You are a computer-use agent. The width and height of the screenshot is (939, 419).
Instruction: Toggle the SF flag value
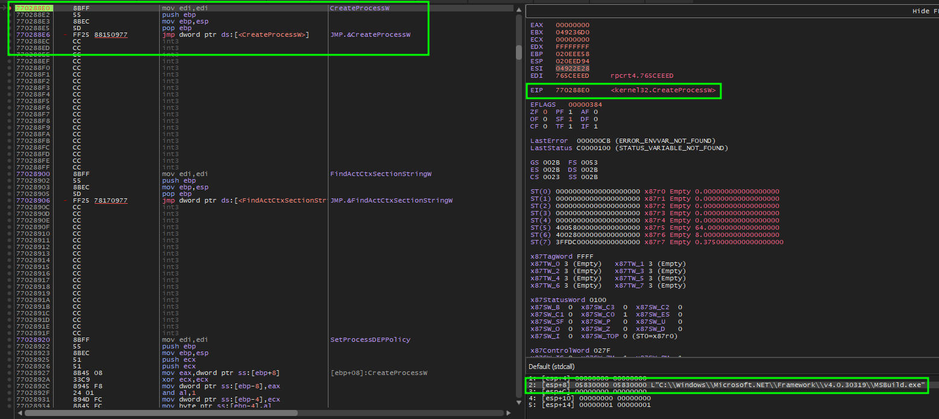pyautogui.click(x=571, y=119)
